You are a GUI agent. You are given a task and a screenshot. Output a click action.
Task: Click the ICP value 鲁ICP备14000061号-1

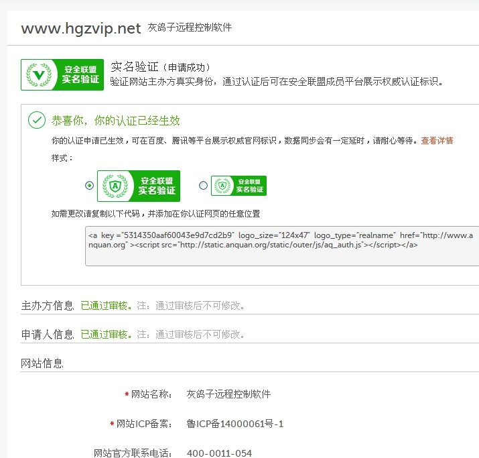coord(235,424)
